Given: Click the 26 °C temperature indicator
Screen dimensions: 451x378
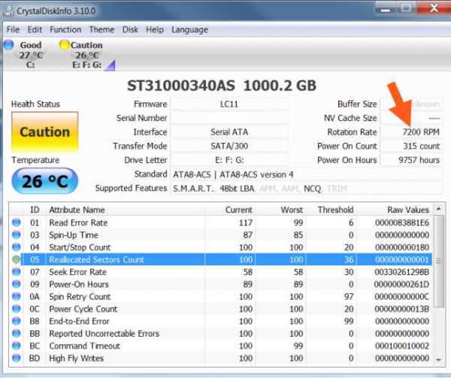Looking at the screenshot, I should point(44,181).
